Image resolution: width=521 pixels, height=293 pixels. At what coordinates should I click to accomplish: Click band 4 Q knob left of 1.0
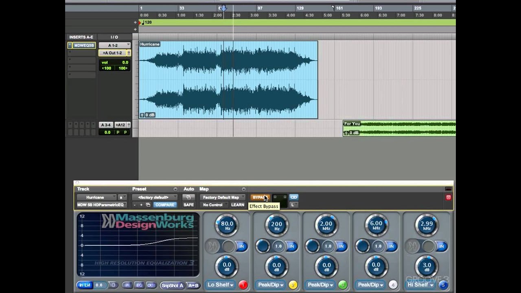pos(362,246)
